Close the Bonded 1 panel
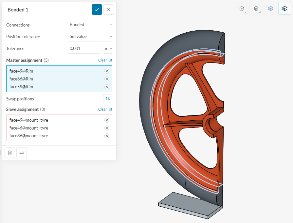The image size is (293, 223). coord(109,9)
